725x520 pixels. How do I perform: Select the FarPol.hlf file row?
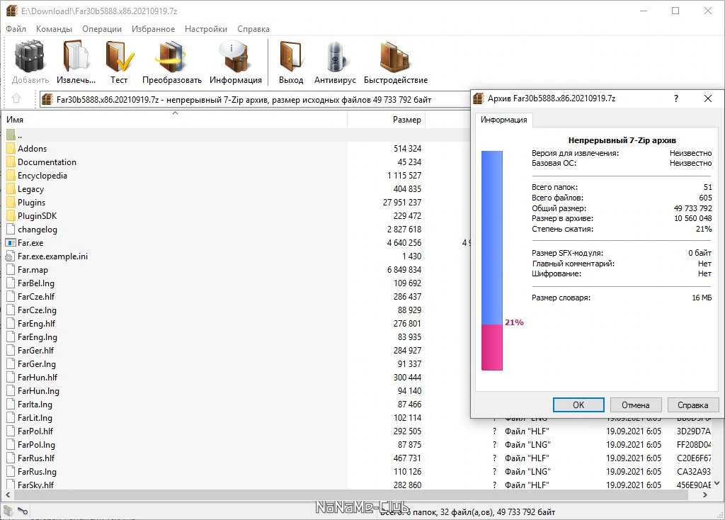point(358,431)
